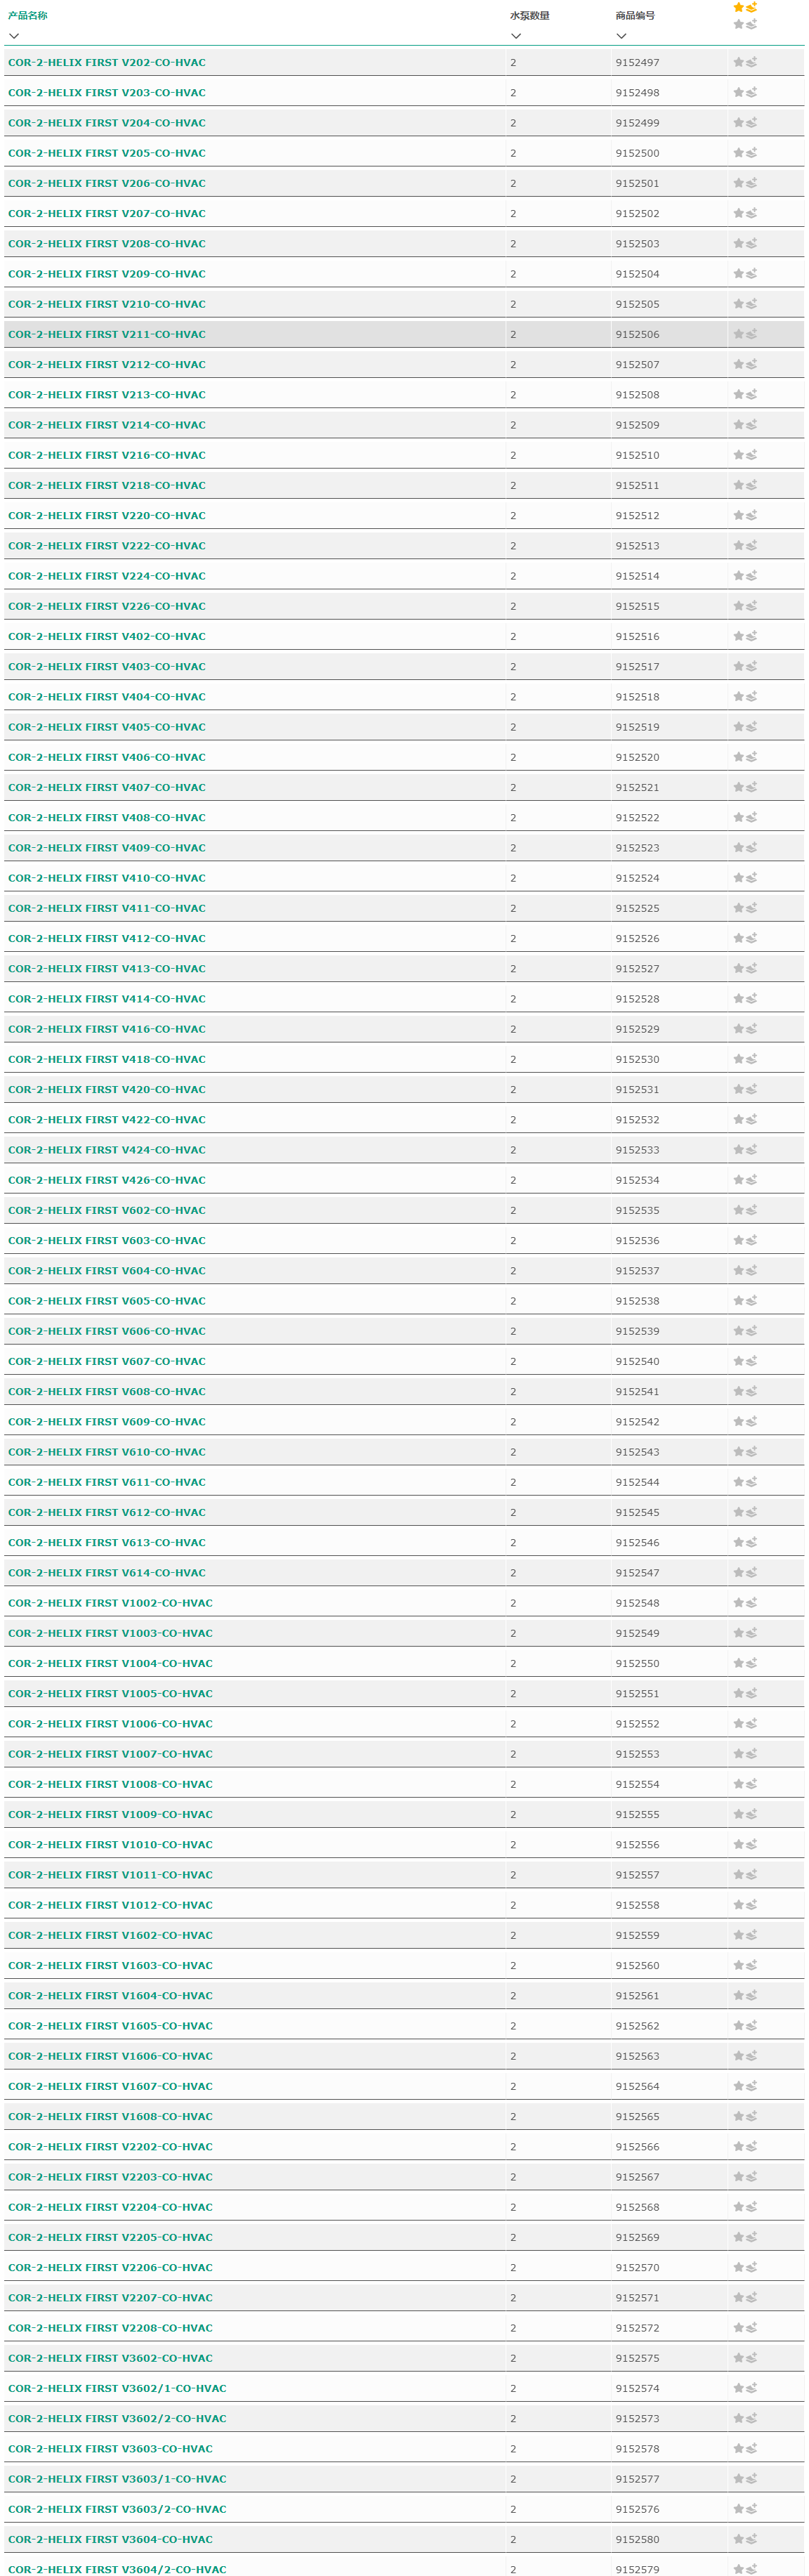
Task: Click stack-plus icon on V3603/2-CO-HVAC row
Action: (752, 2509)
